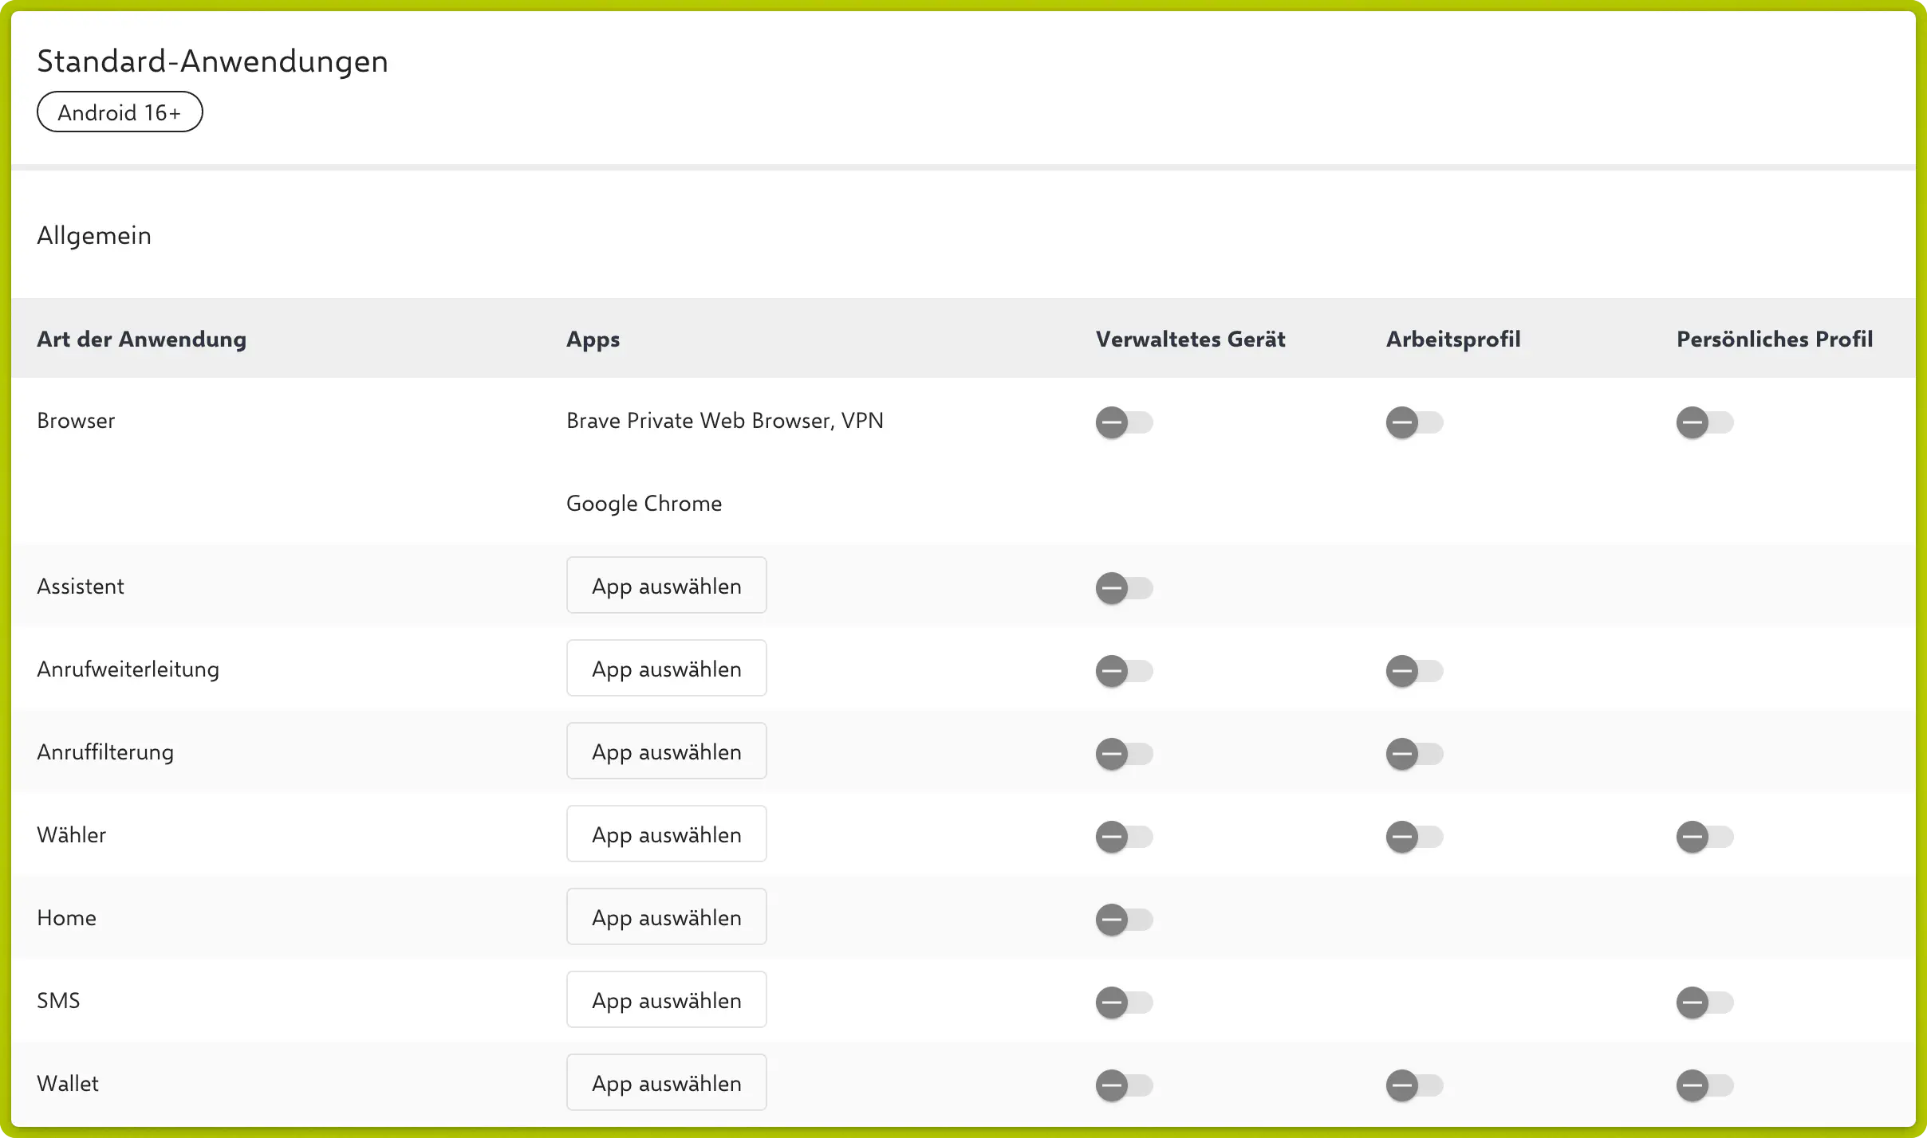Image resolution: width=1927 pixels, height=1138 pixels.
Task: Click the Android 16+ badge
Action: [120, 112]
